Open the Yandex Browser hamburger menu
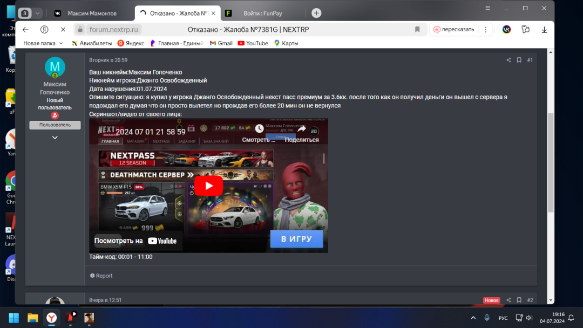583x328 pixels. (488, 8)
